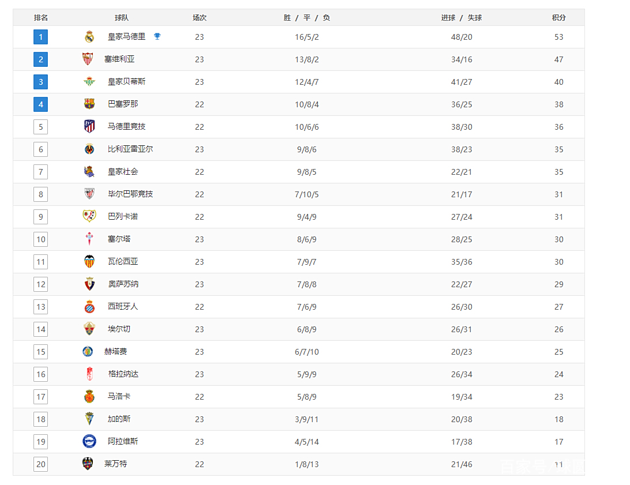Click the Levante club crest

coord(88,464)
